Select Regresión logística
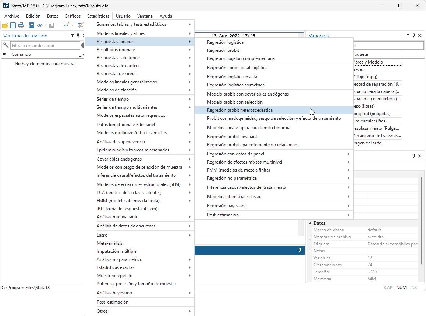 (274, 42)
